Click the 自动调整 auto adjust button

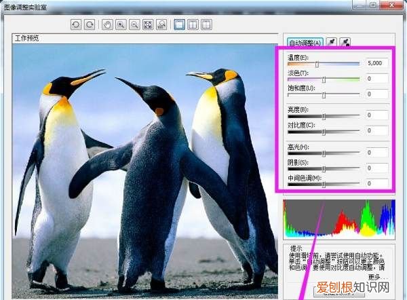[305, 41]
